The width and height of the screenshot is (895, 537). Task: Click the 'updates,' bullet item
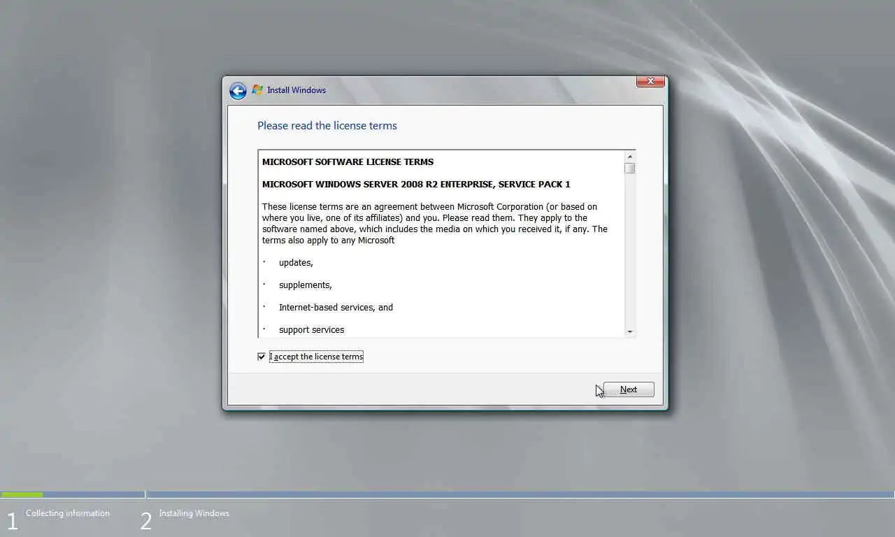296,263
